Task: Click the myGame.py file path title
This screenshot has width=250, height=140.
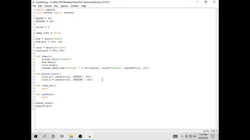Action: [x=73, y=2]
